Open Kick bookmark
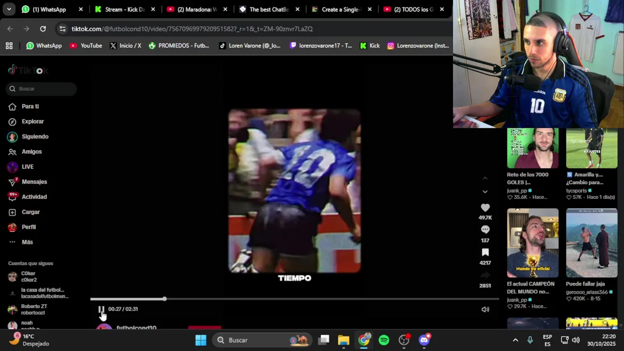 [370, 45]
